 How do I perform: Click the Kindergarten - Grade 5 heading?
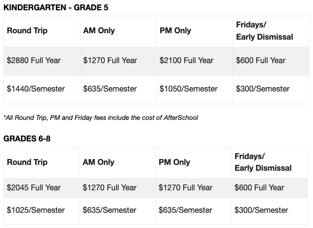(56, 7)
